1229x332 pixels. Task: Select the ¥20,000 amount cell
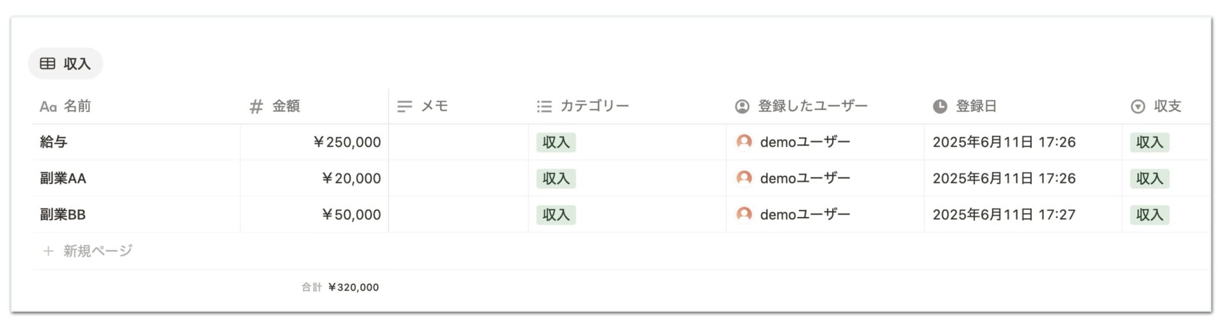[314, 178]
